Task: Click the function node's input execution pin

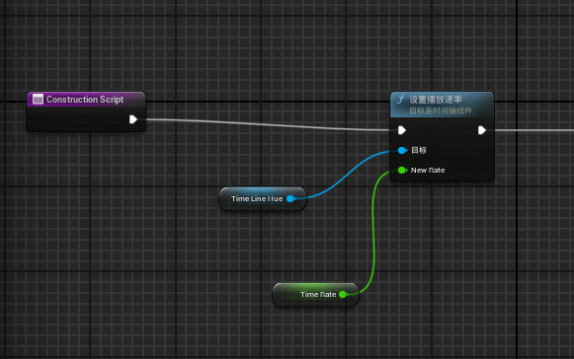Action: [x=402, y=130]
